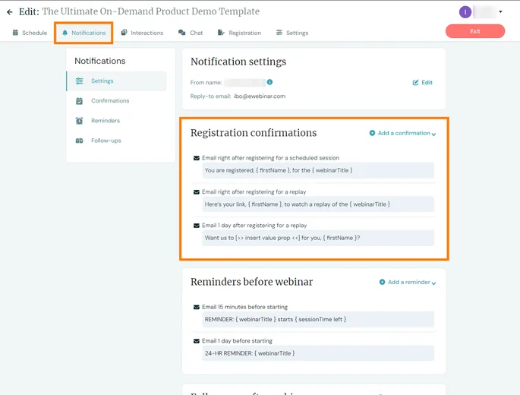Click the Confirmations calendar-check icon in sidebar
The width and height of the screenshot is (520, 395).
pyautogui.click(x=80, y=101)
